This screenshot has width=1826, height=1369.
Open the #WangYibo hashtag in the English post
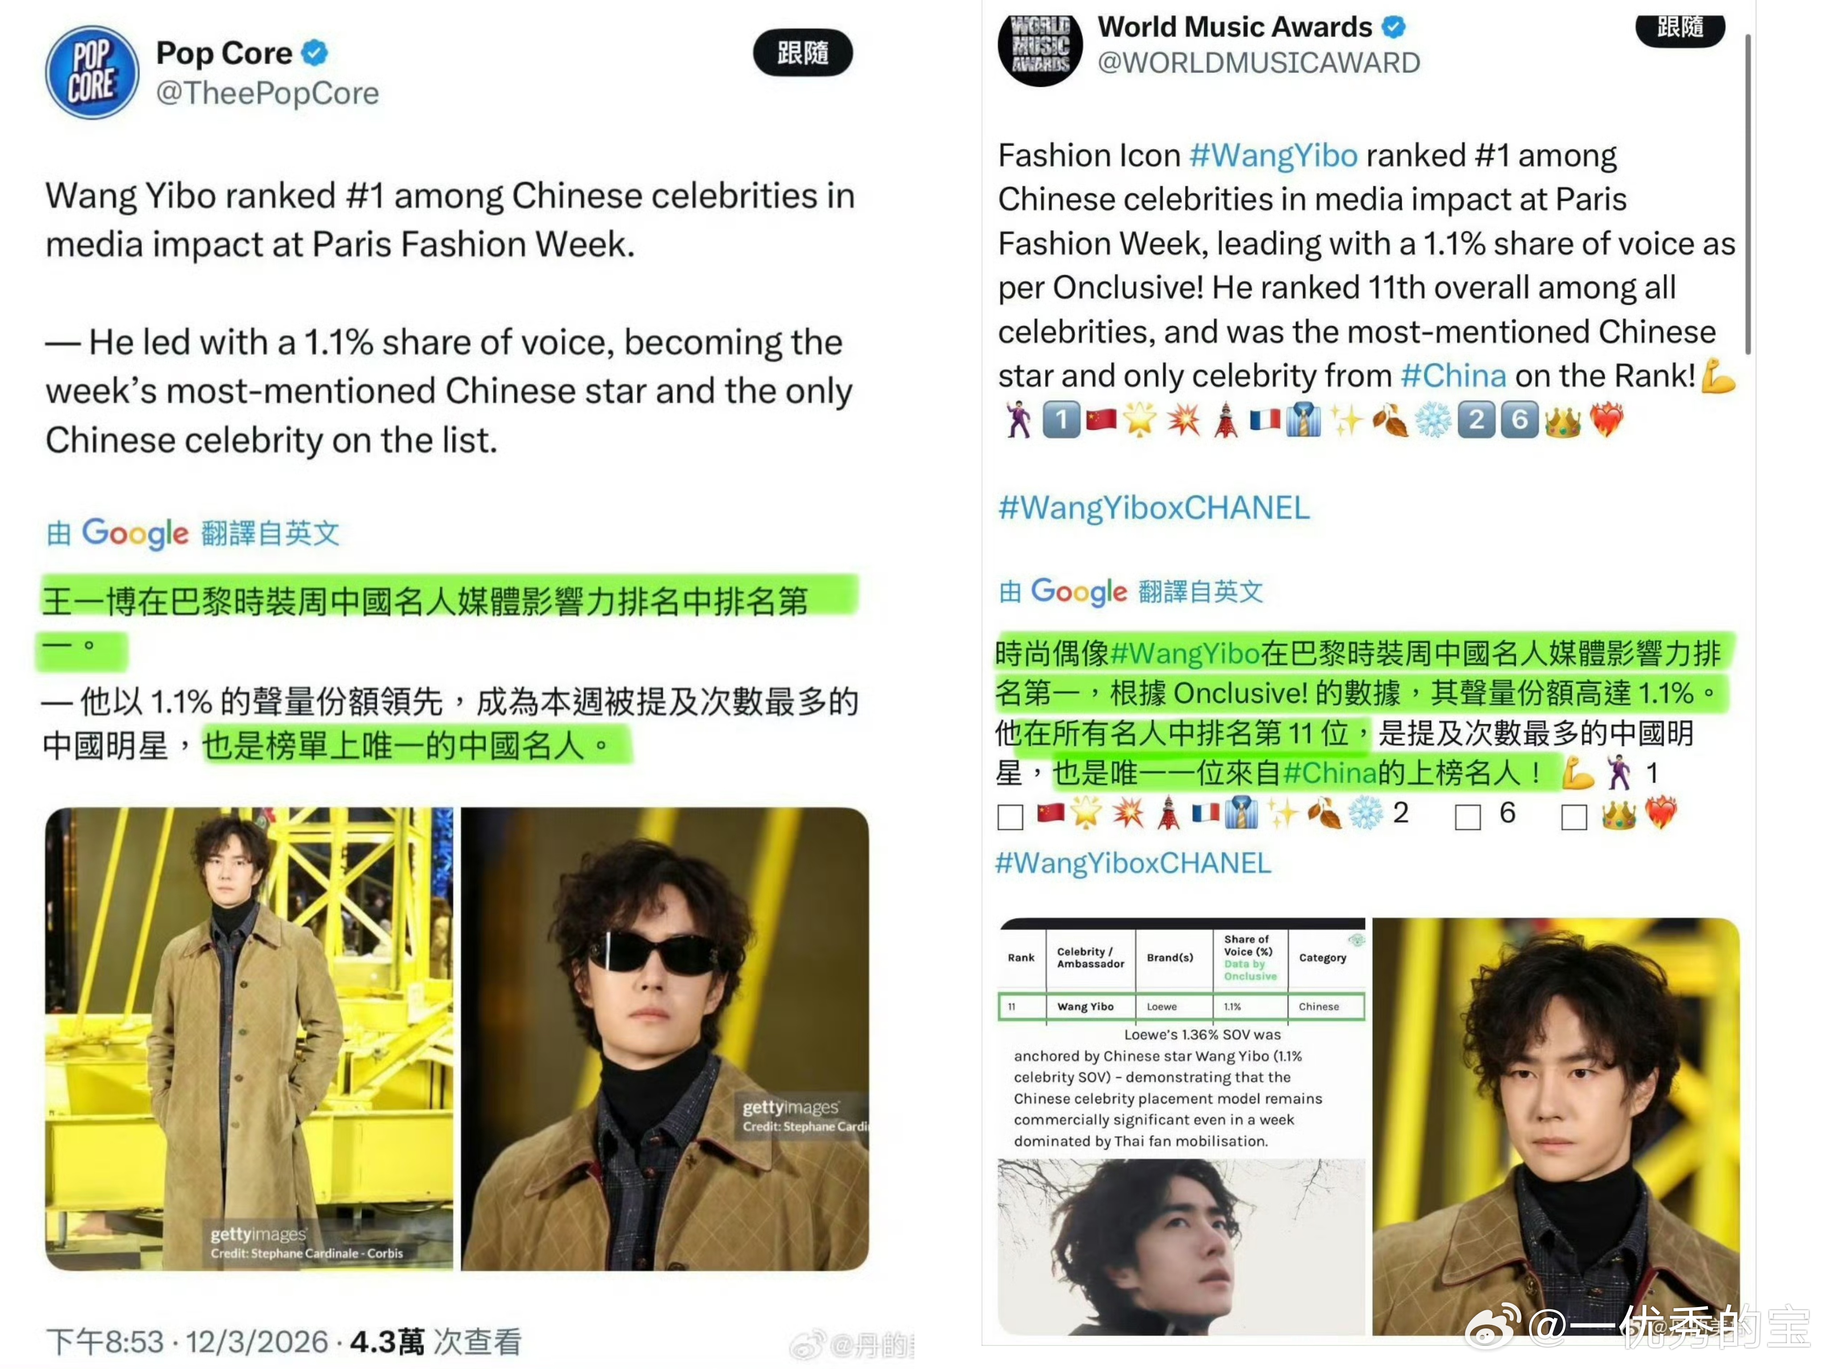[x=1273, y=155]
